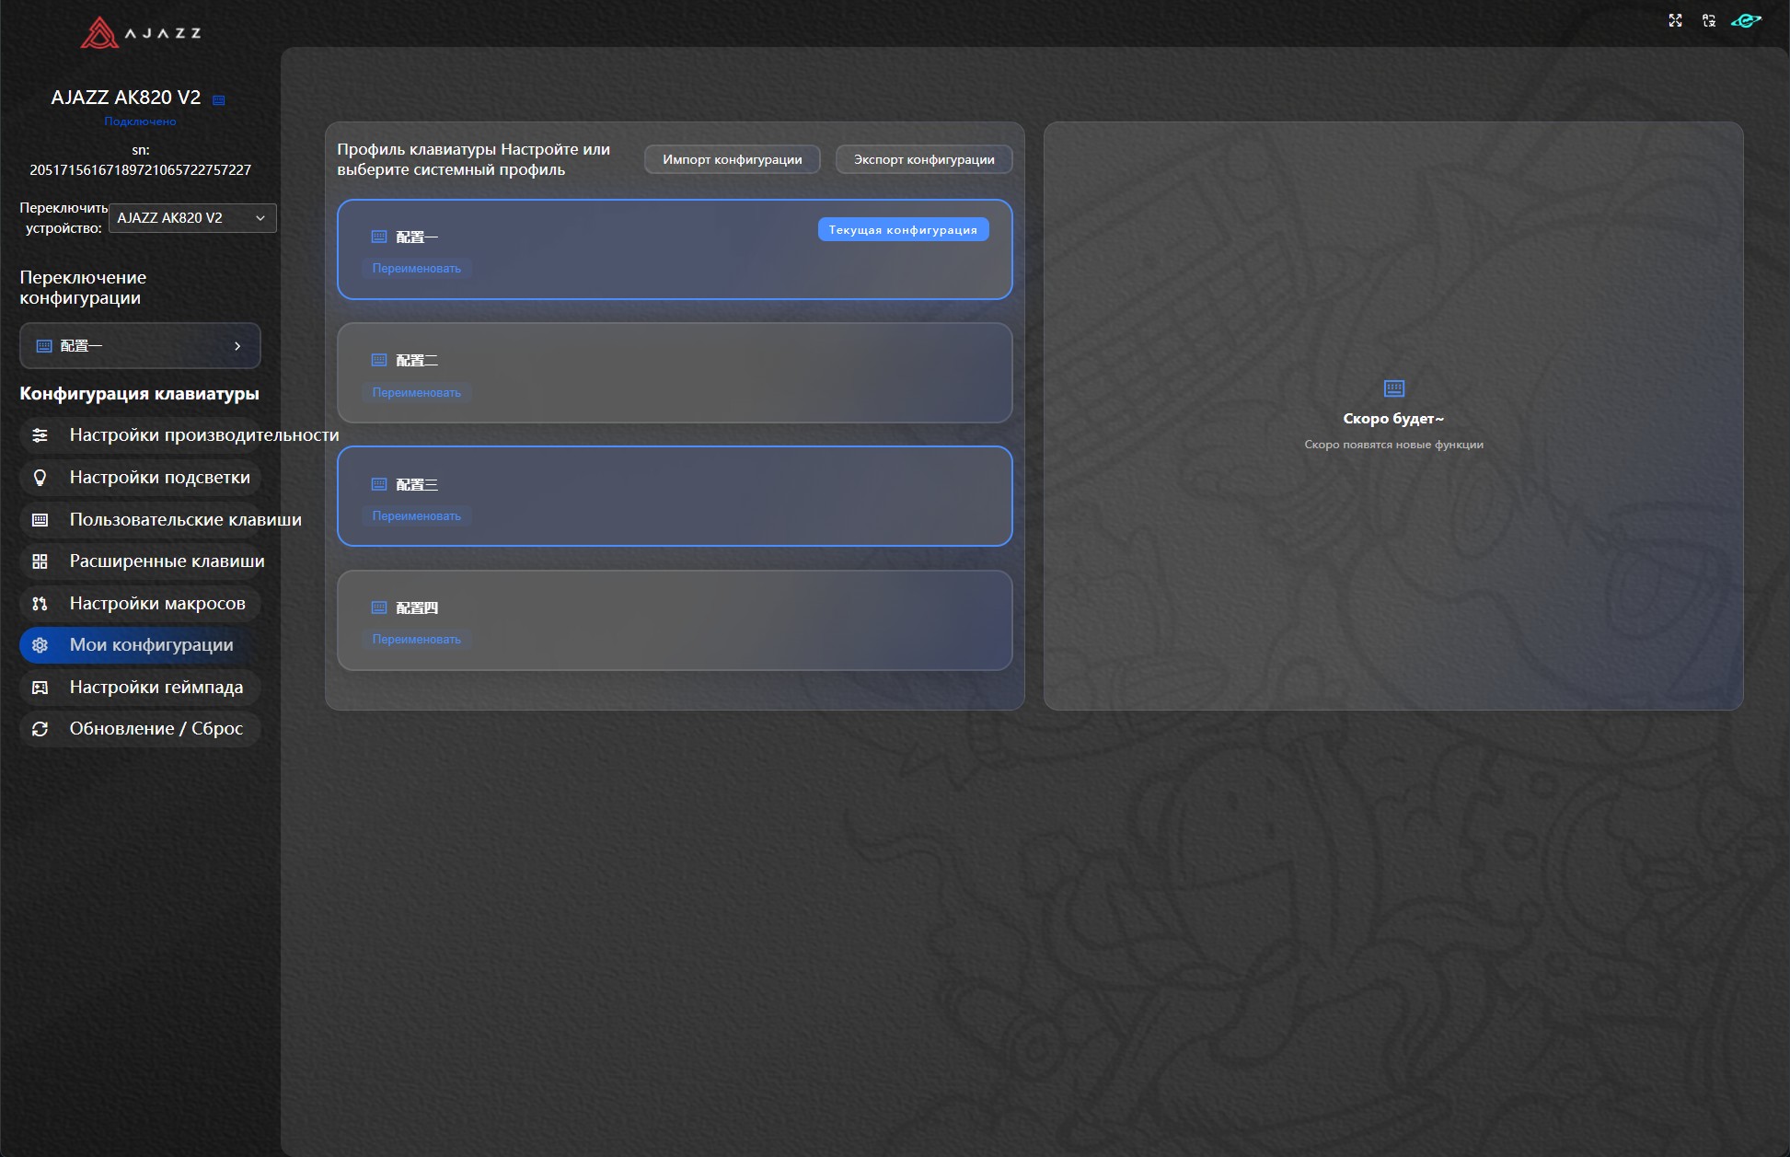
Task: Go to Настройки геймпада
Action: pos(140,688)
